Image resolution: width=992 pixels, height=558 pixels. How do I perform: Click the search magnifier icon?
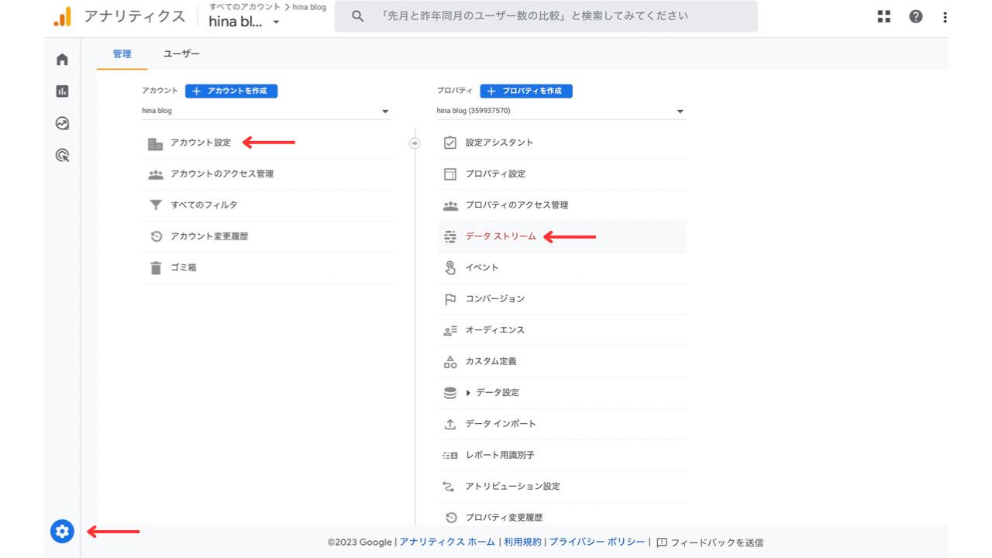point(357,16)
